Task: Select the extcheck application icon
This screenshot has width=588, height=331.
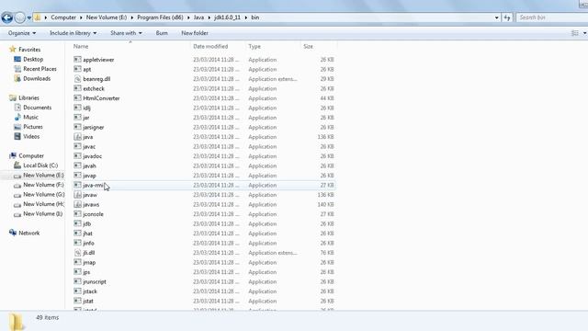Action: 77,88
